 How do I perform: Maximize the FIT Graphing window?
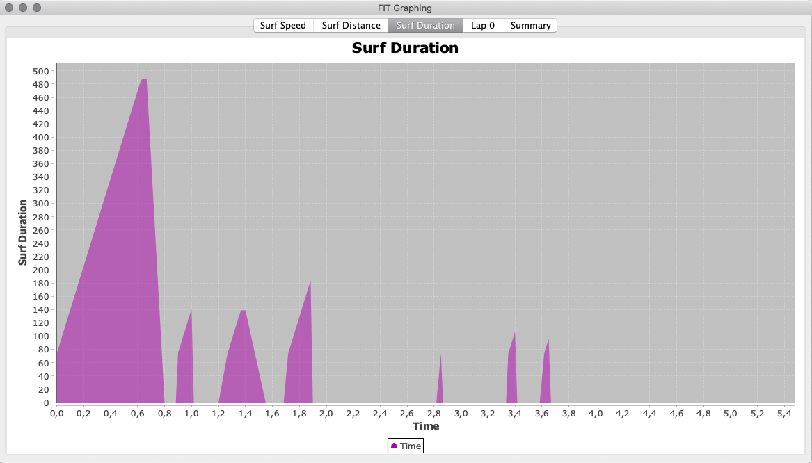(x=37, y=8)
